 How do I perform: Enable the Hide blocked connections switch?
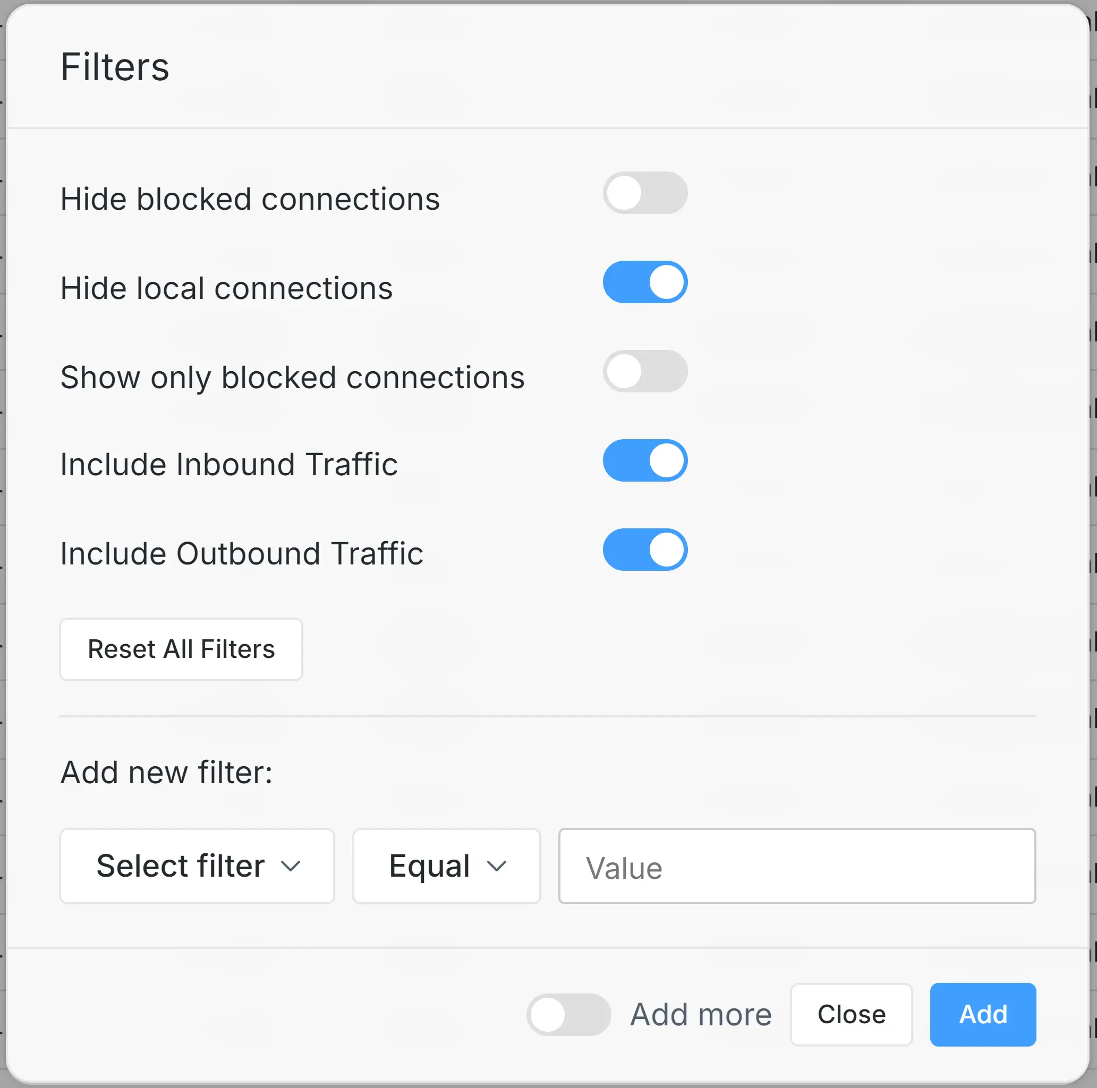click(x=644, y=193)
